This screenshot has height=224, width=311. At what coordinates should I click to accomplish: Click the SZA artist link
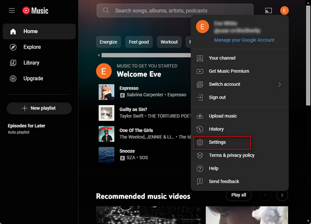131,158
